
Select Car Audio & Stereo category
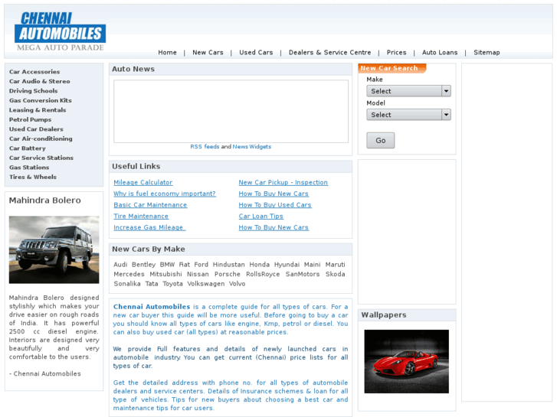pyautogui.click(x=39, y=81)
